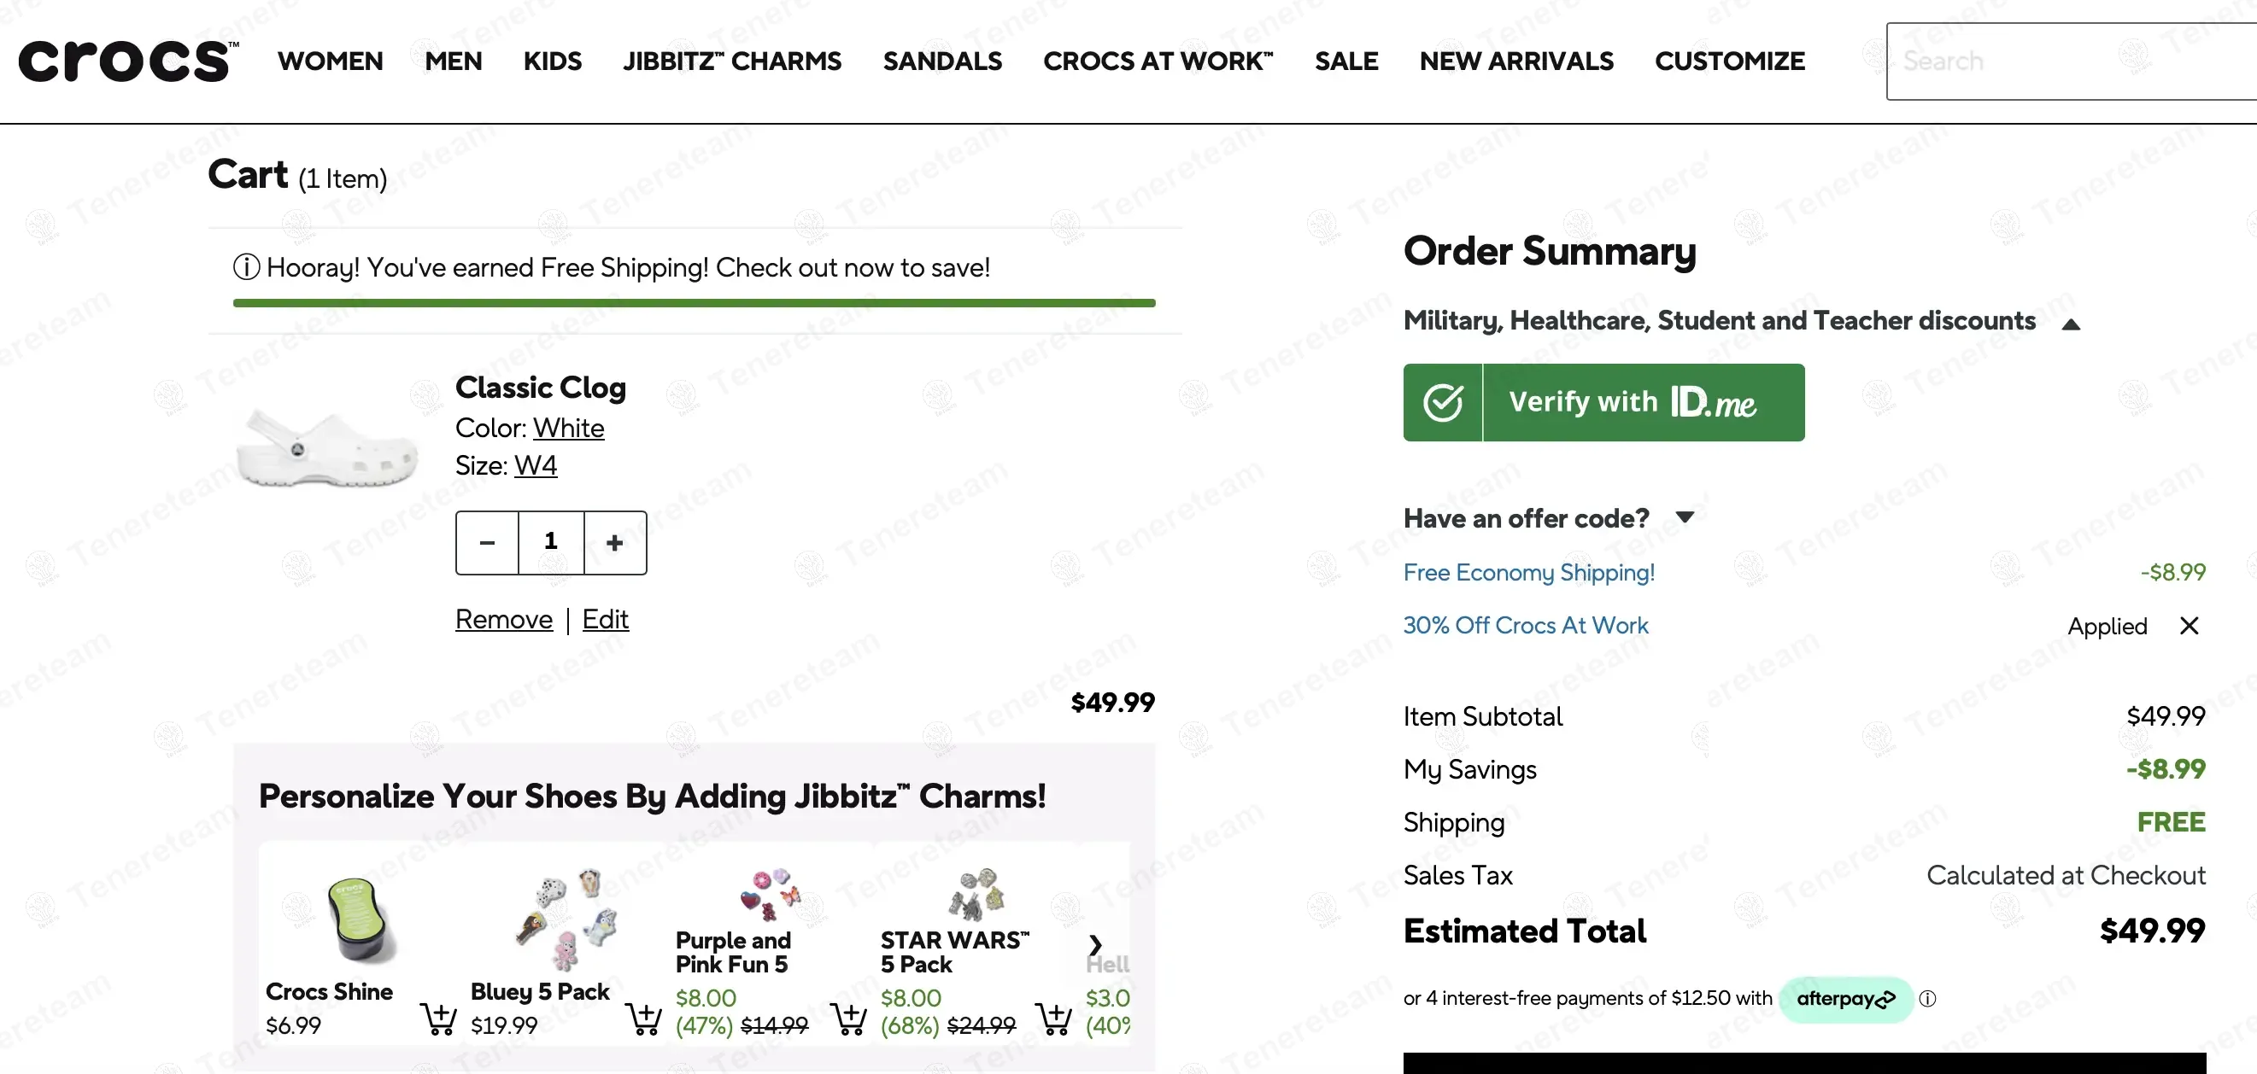
Task: Click the Crocs logo
Action: (x=127, y=61)
